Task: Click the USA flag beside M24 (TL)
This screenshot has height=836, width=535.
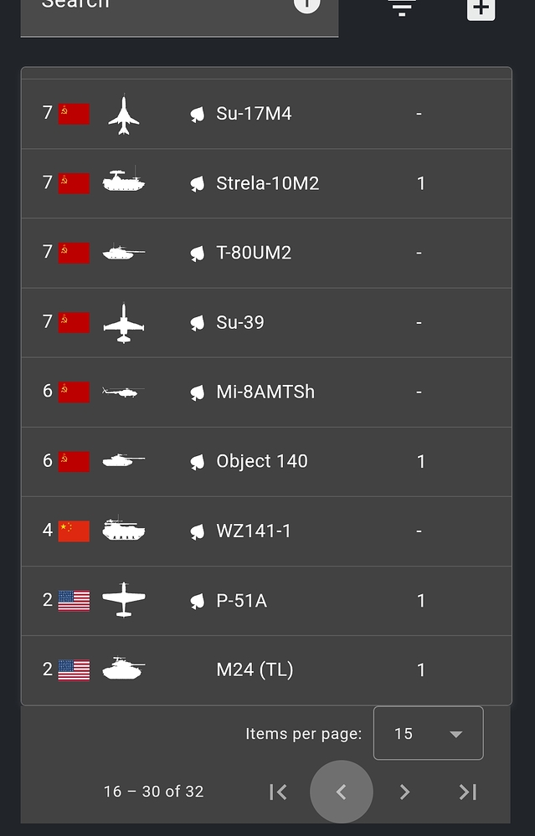Action: pos(74,669)
